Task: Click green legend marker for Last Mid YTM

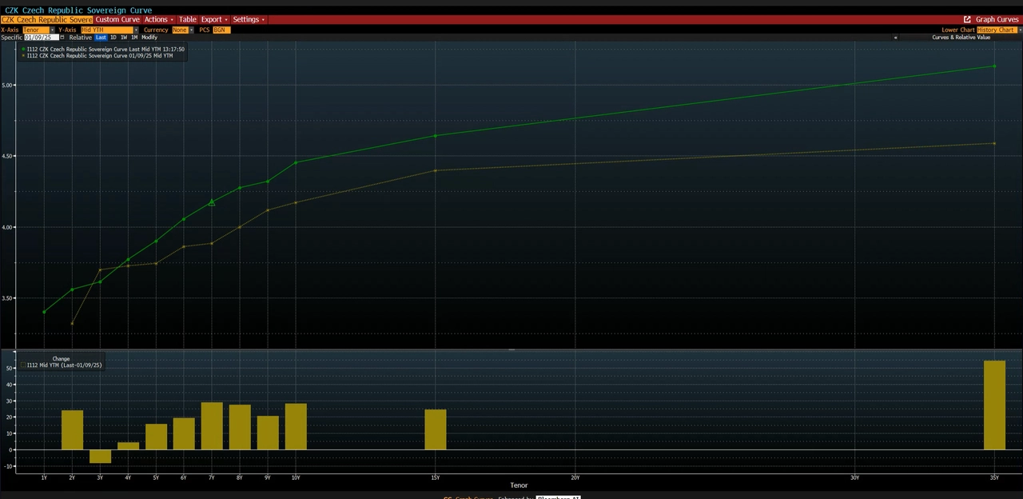Action: click(x=23, y=49)
